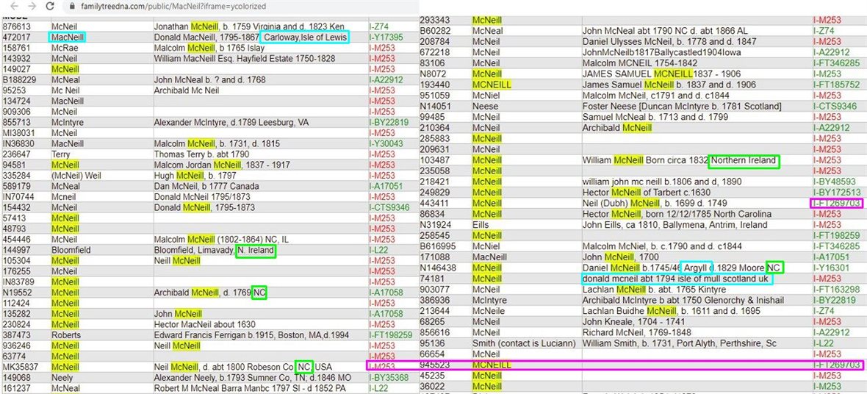The width and height of the screenshot is (867, 394).
Task: Select the I-Y30043 haplogroup link
Action: [386, 143]
